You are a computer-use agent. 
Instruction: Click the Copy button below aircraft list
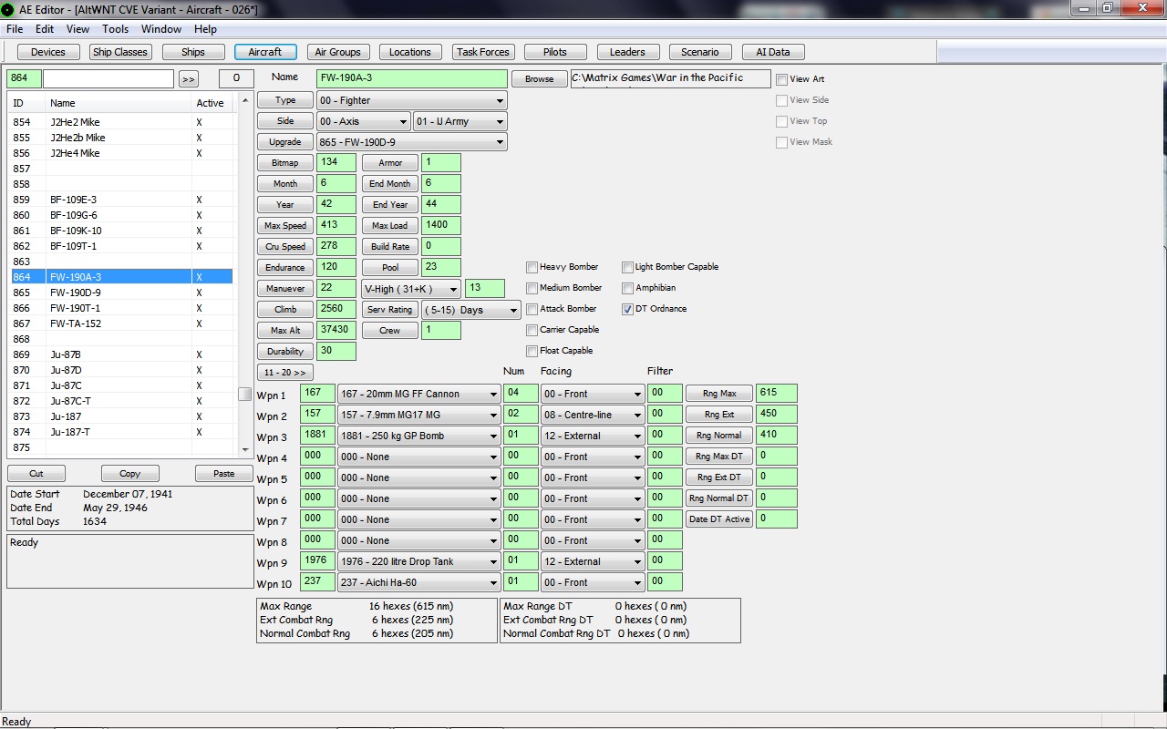(x=130, y=474)
